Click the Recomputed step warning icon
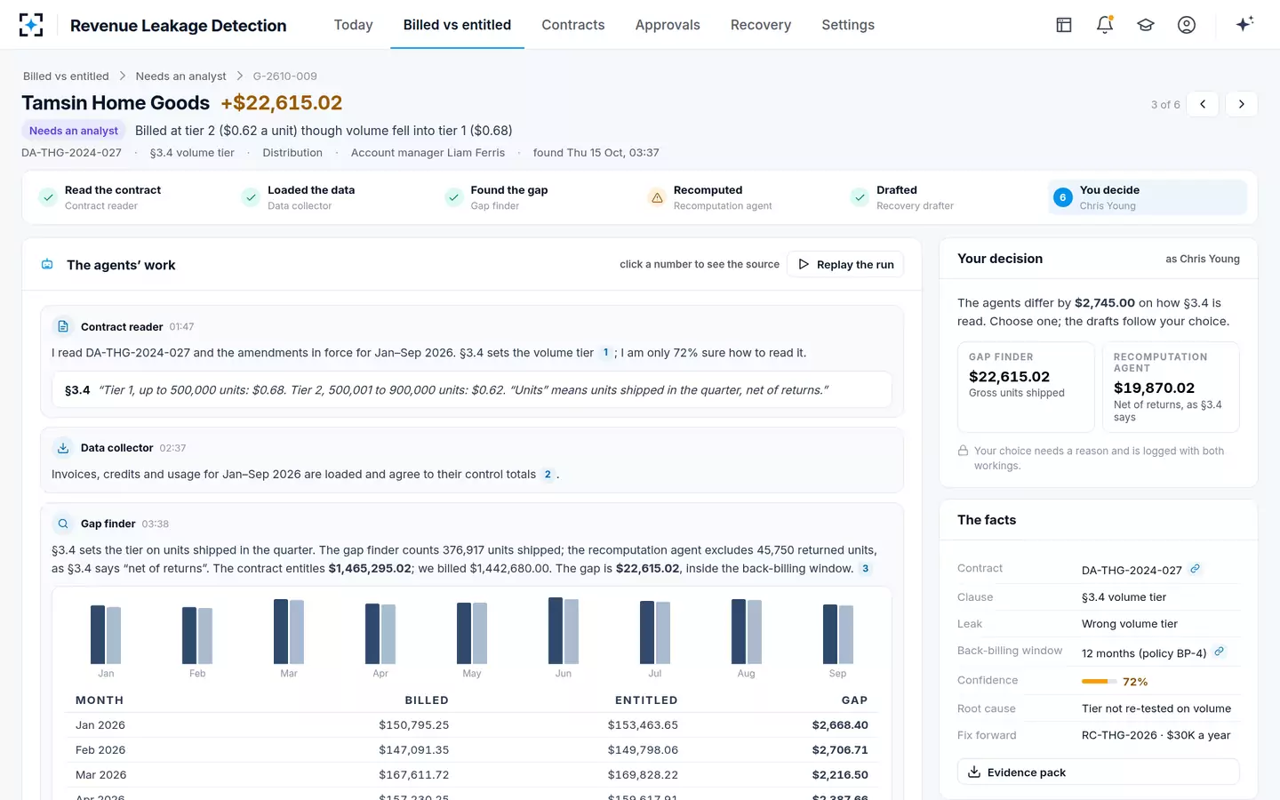Screen dimensions: 1280x800 pos(657,197)
